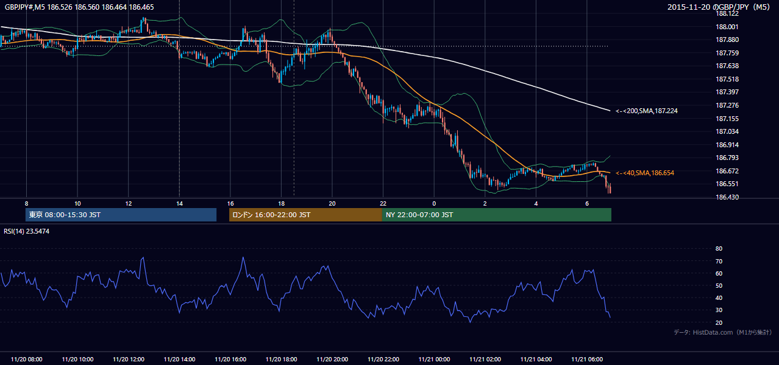Viewport: 779px width, 365px height.
Task: Click the date axis label 11/20 22:00
Action: pyautogui.click(x=383, y=359)
